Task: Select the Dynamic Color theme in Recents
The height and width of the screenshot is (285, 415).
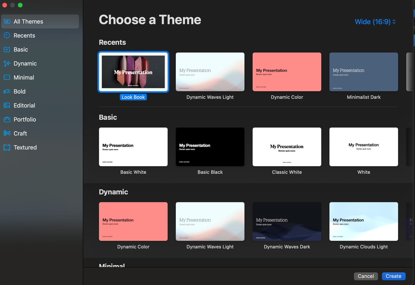Action: (x=287, y=72)
